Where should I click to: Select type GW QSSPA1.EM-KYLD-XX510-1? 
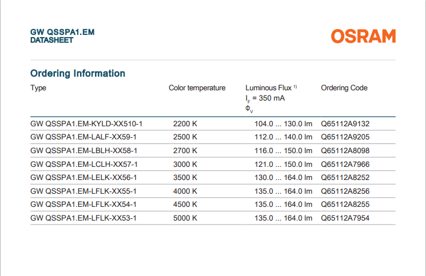click(86, 124)
